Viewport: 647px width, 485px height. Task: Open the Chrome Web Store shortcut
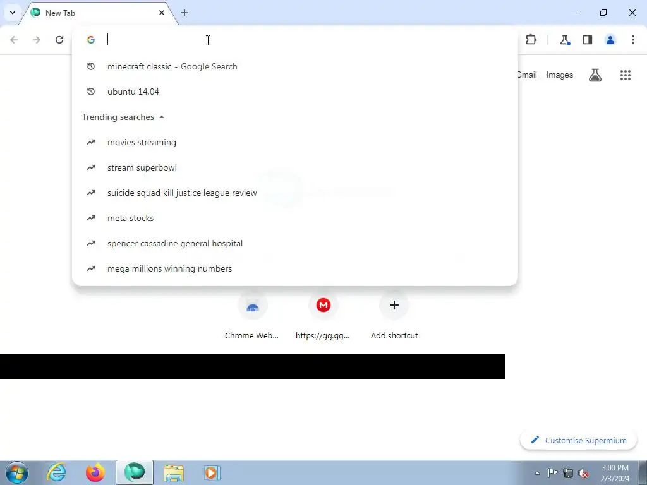[252, 317]
